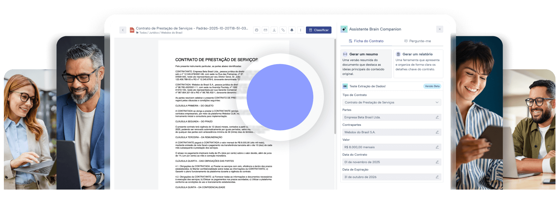Click the 01 de novembro de 2025 field
Screen dimensions: 560x204
coord(392,162)
